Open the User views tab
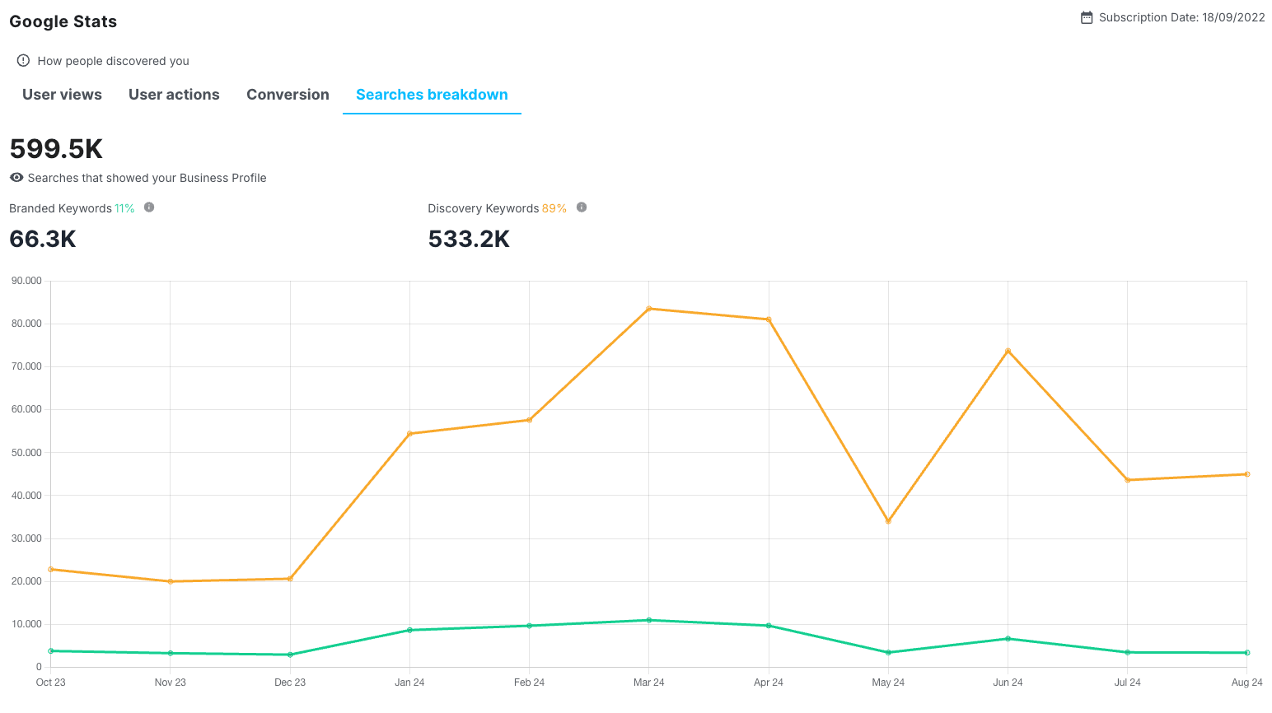Image resolution: width=1272 pixels, height=713 pixels. 62,95
